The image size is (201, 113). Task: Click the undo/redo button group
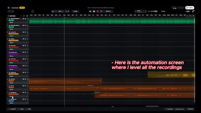[11, 12]
